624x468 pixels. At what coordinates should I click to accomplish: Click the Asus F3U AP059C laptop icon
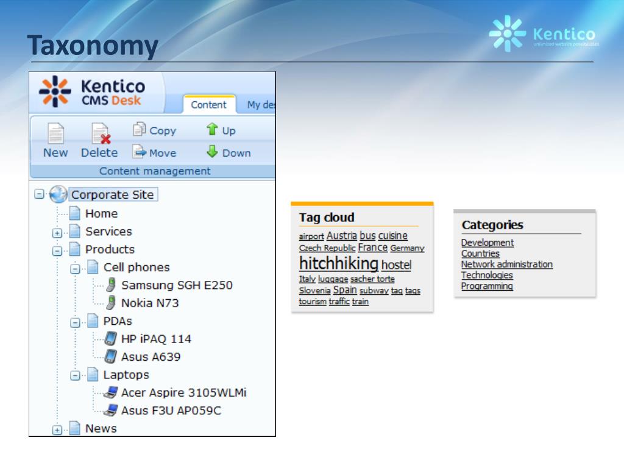tap(111, 410)
